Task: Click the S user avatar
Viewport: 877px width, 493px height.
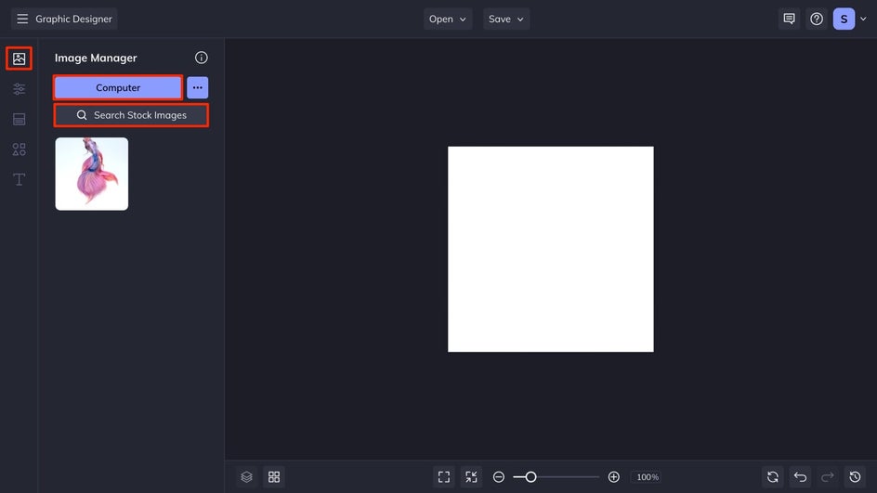Action: pyautogui.click(x=844, y=19)
